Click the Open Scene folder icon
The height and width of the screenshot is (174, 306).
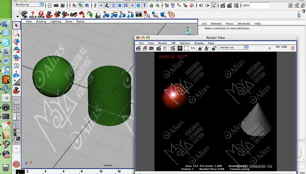pyautogui.click(x=56, y=5)
